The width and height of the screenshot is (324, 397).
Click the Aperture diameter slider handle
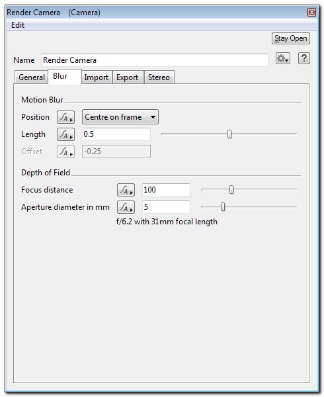[223, 207]
